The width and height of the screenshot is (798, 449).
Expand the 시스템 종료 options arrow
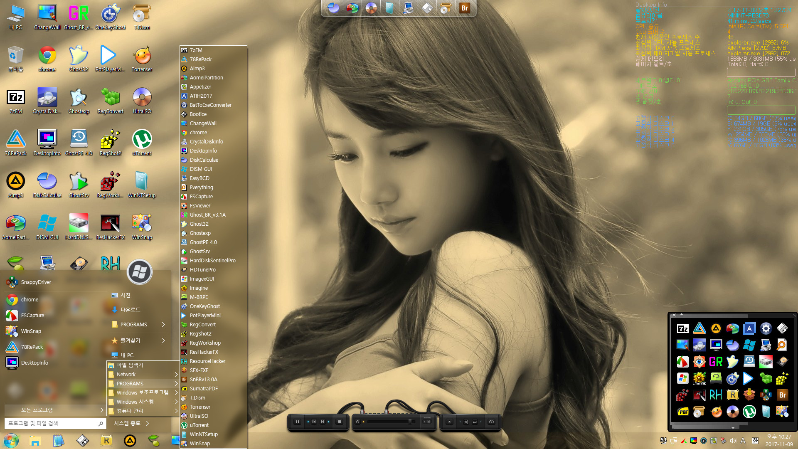pos(148,423)
